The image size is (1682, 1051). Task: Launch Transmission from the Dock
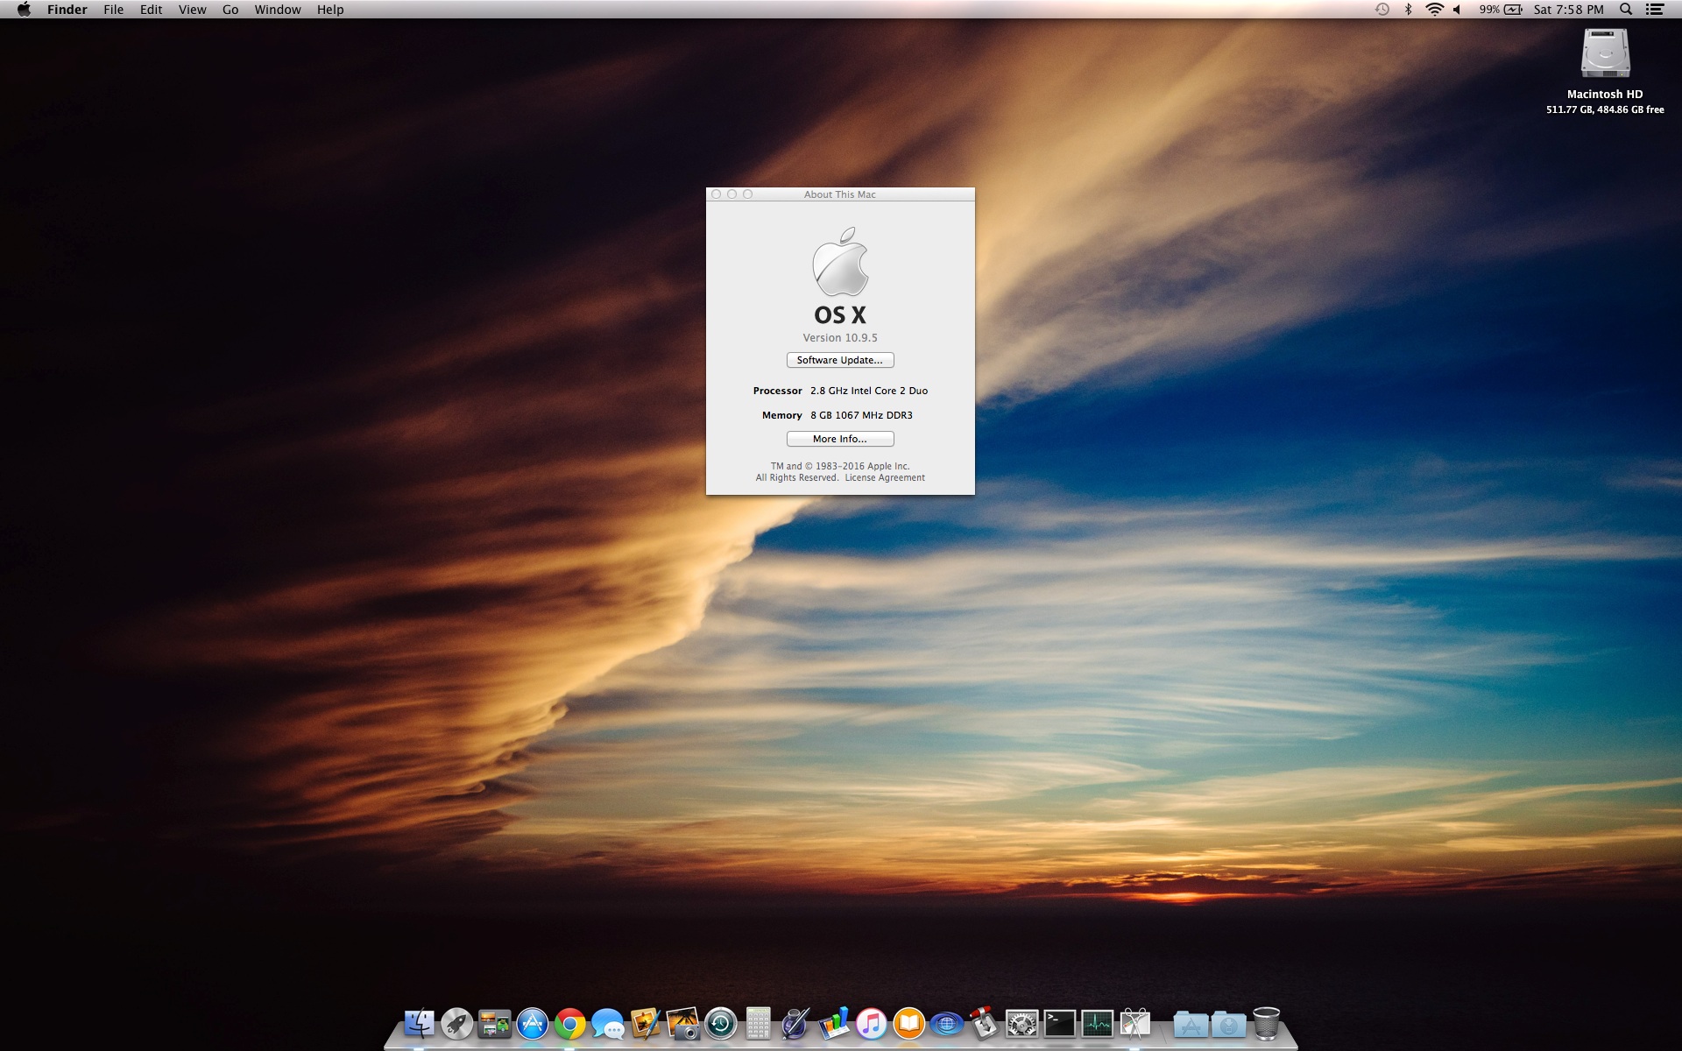click(984, 1023)
